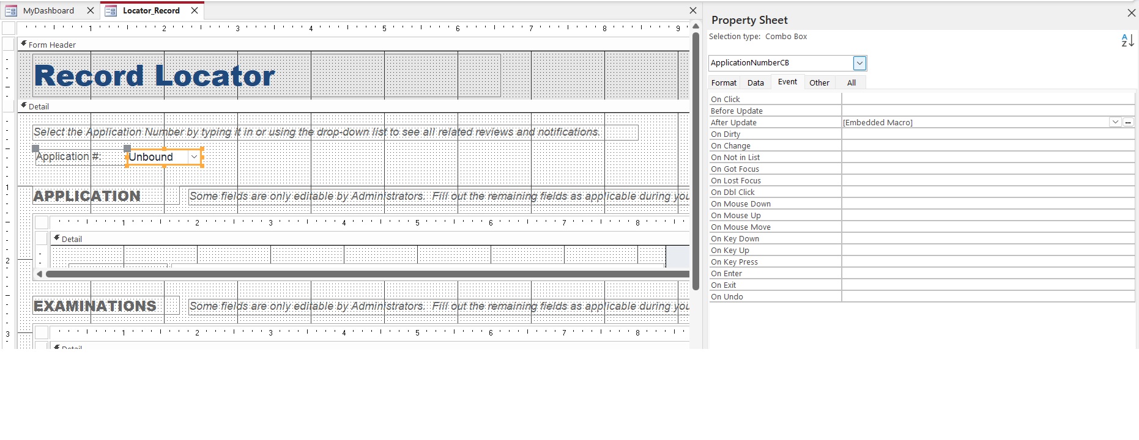The width and height of the screenshot is (1139, 440).
Task: Click the On Key Down property field
Action: point(988,238)
